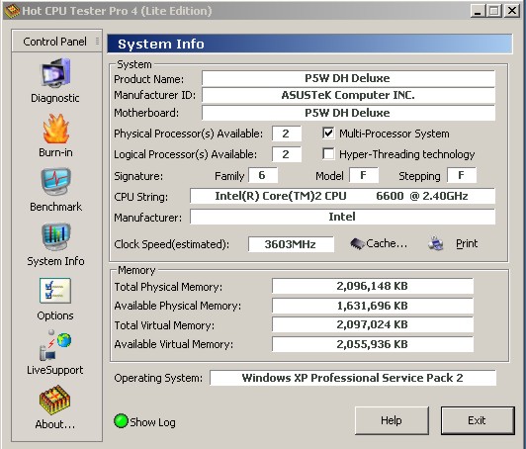Toggle the Multi-Processor System checkbox

tap(328, 134)
